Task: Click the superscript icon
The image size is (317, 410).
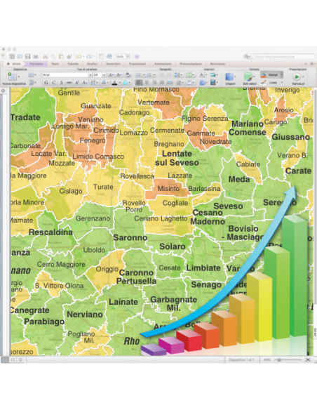Action: click(x=77, y=83)
